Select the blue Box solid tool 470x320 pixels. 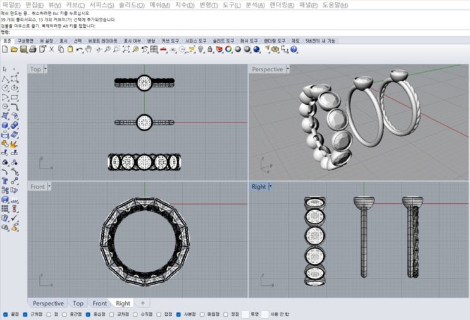click(5, 126)
